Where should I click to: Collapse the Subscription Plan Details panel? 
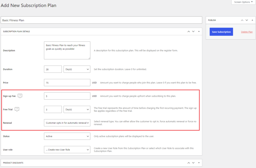coord(199,32)
